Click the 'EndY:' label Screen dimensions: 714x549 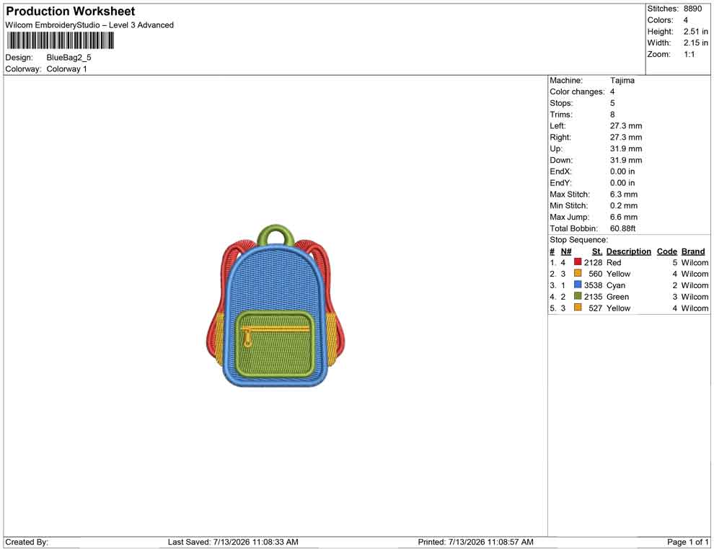point(560,183)
